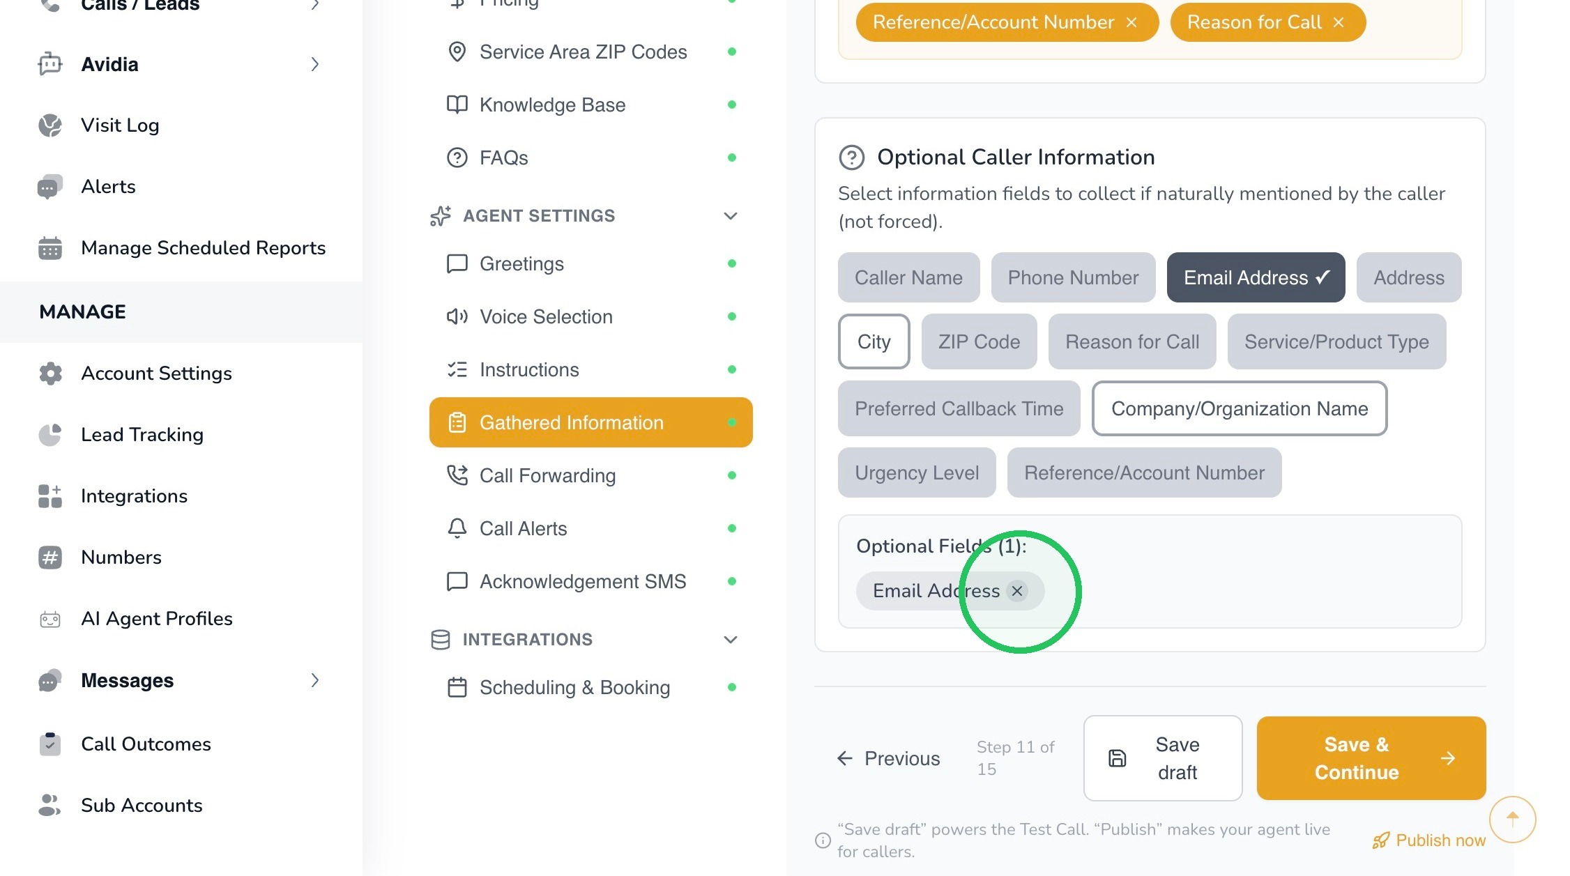The image size is (1570, 876).
Task: Collapse the Integrations section chevron
Action: click(x=730, y=640)
